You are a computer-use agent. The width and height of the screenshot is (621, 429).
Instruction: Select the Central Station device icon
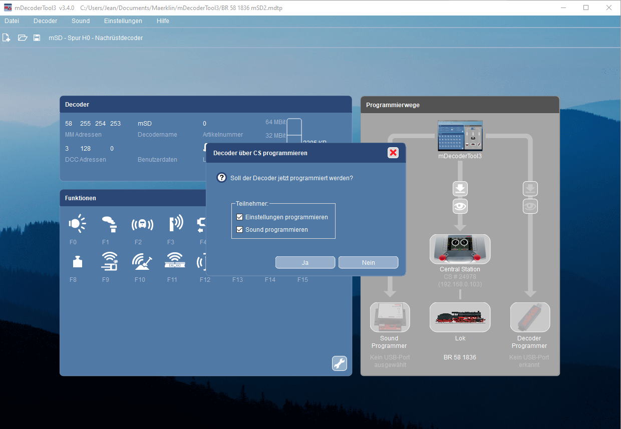click(x=460, y=249)
